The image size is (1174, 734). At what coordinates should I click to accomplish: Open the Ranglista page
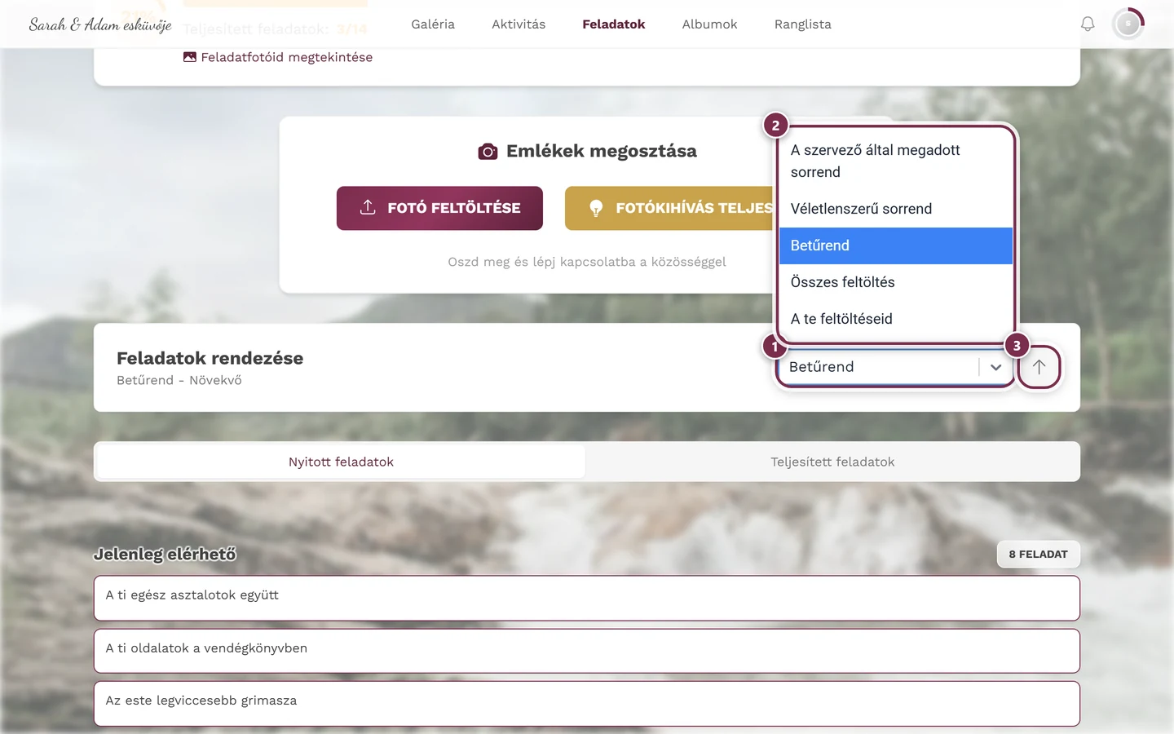pos(803,24)
